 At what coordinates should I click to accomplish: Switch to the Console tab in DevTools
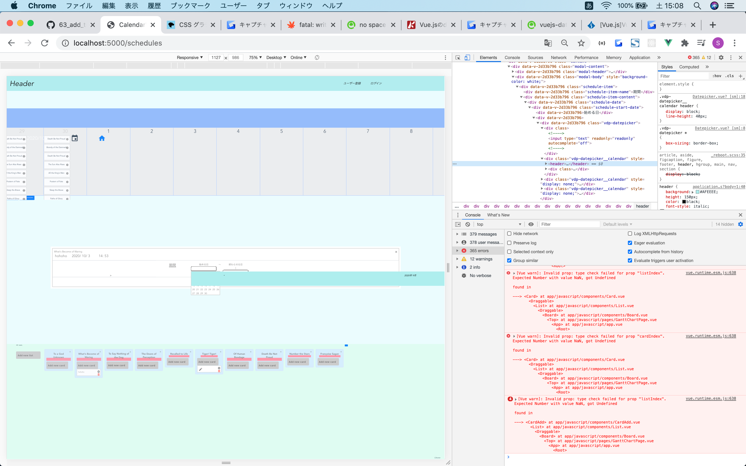point(512,57)
